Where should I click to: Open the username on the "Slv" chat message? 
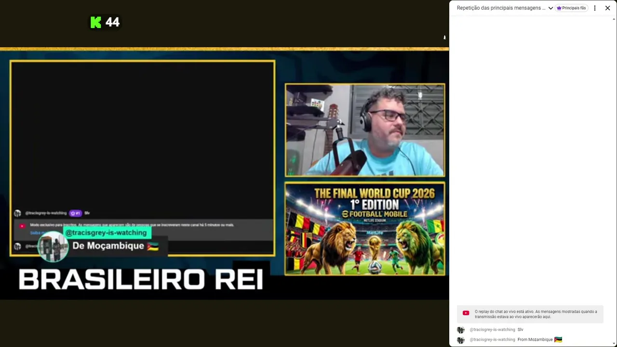(492, 330)
